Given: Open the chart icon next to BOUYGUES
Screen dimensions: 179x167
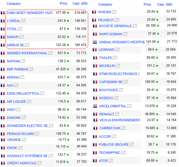Looking at the screenshot, I should pos(121,90).
